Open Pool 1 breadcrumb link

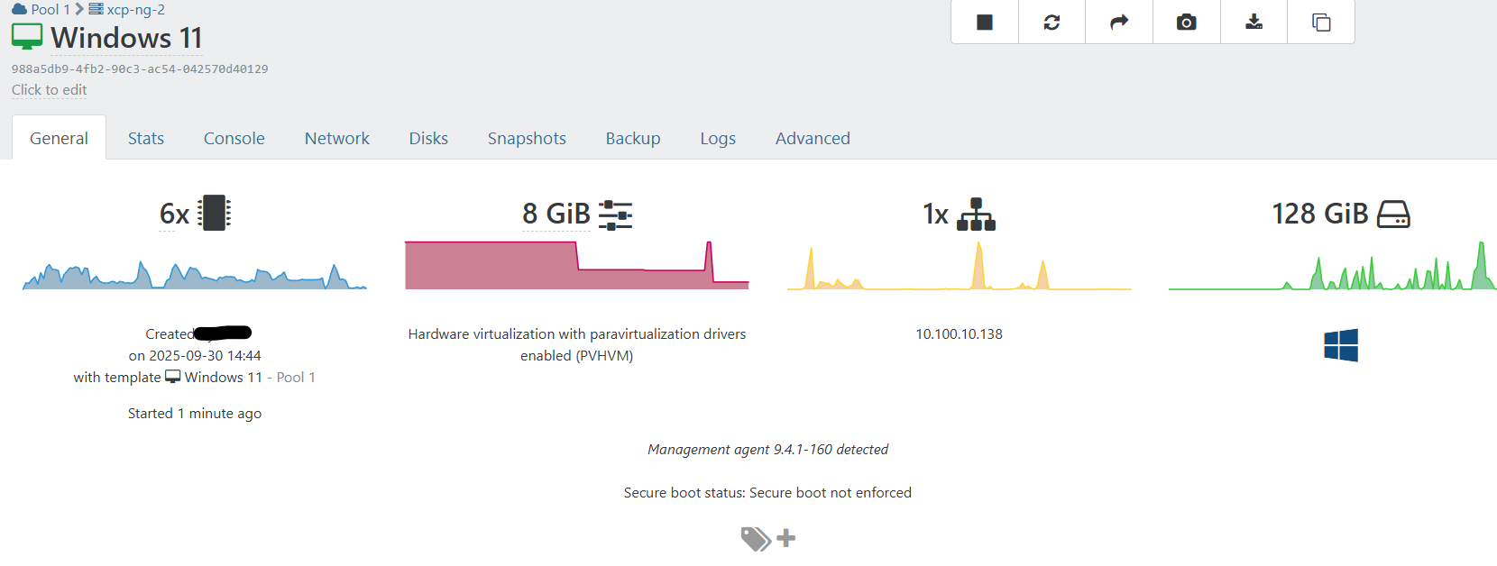tap(50, 9)
